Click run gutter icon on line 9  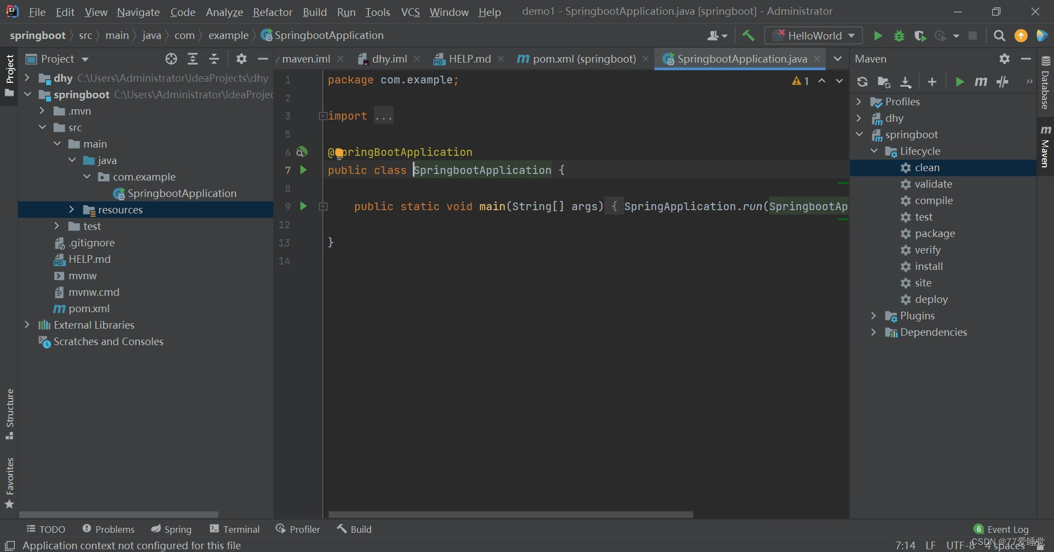(303, 206)
